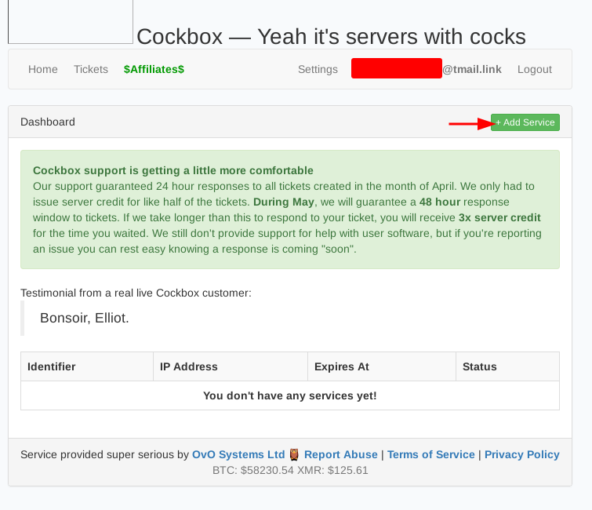The height and width of the screenshot is (510, 592).
Task: Click the owl emoji icon in footer
Action: click(x=294, y=454)
